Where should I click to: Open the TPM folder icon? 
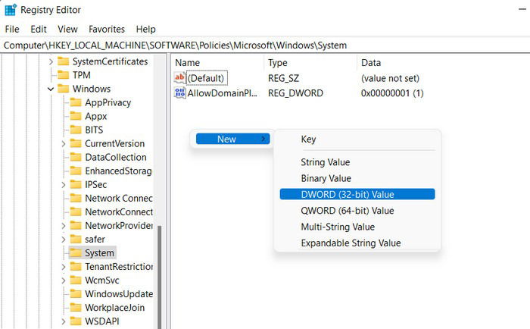[63, 75]
